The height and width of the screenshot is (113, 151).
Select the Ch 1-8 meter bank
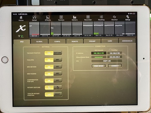pos(34,30)
